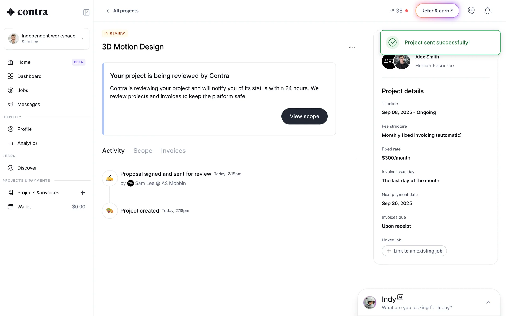Collapse the left sidebar panel
Viewport: 506px width, 316px height.
coord(86,12)
